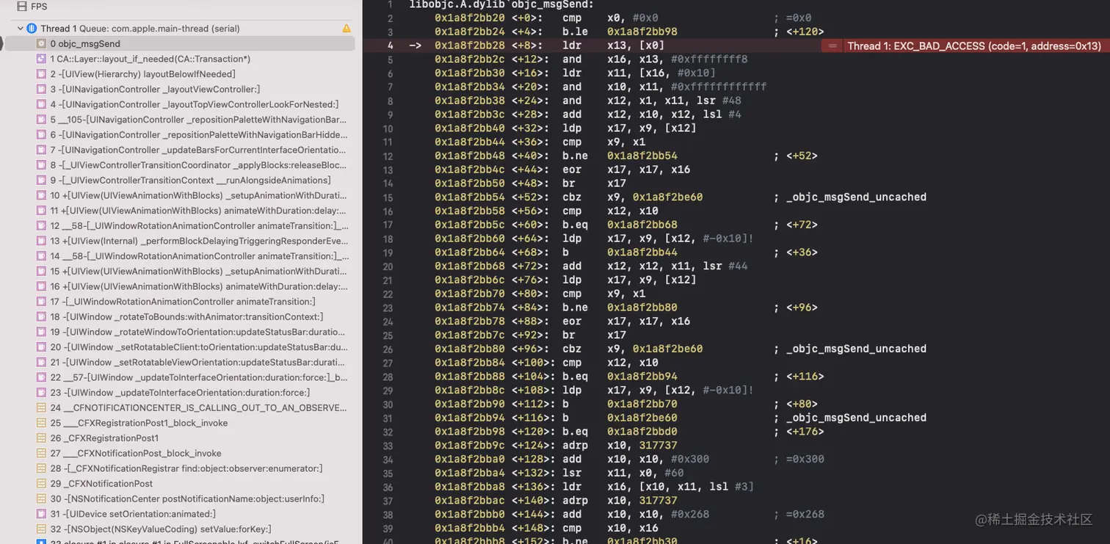Click the line 2 gutter number
Viewport: 1110px width, 544px height.
pyautogui.click(x=391, y=18)
